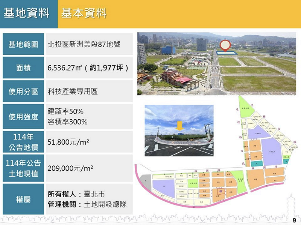The height and width of the screenshot is (225, 301).
Task: Click the 使用強度 row label
Action: 23,117
